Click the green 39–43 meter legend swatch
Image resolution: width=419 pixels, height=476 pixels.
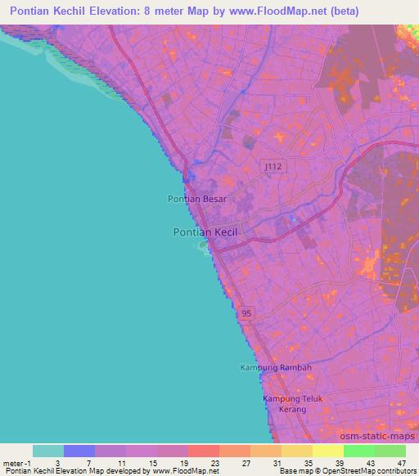point(359,451)
